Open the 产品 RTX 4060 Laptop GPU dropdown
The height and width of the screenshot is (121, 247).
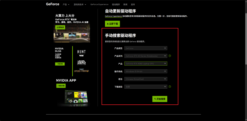pyautogui.click(x=146, y=63)
